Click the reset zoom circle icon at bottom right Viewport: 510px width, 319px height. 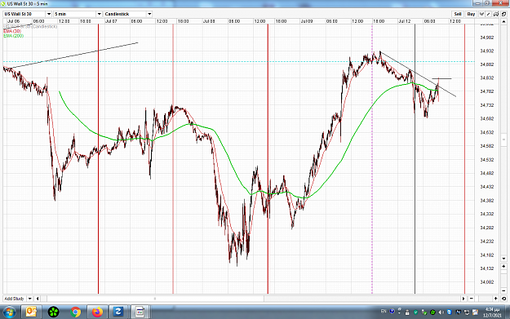point(503,299)
